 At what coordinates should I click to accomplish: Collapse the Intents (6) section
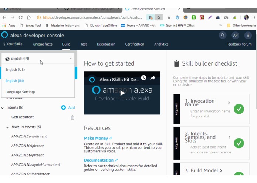[2, 108]
